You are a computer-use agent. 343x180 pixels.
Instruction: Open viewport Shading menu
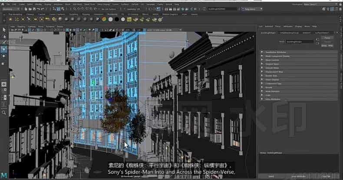point(21,26)
